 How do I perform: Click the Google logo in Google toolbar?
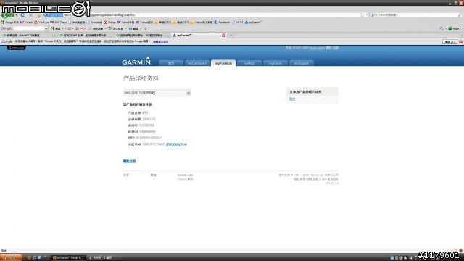tap(6, 28)
